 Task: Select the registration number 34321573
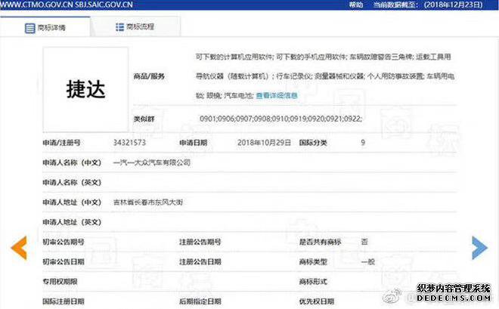click(129, 143)
